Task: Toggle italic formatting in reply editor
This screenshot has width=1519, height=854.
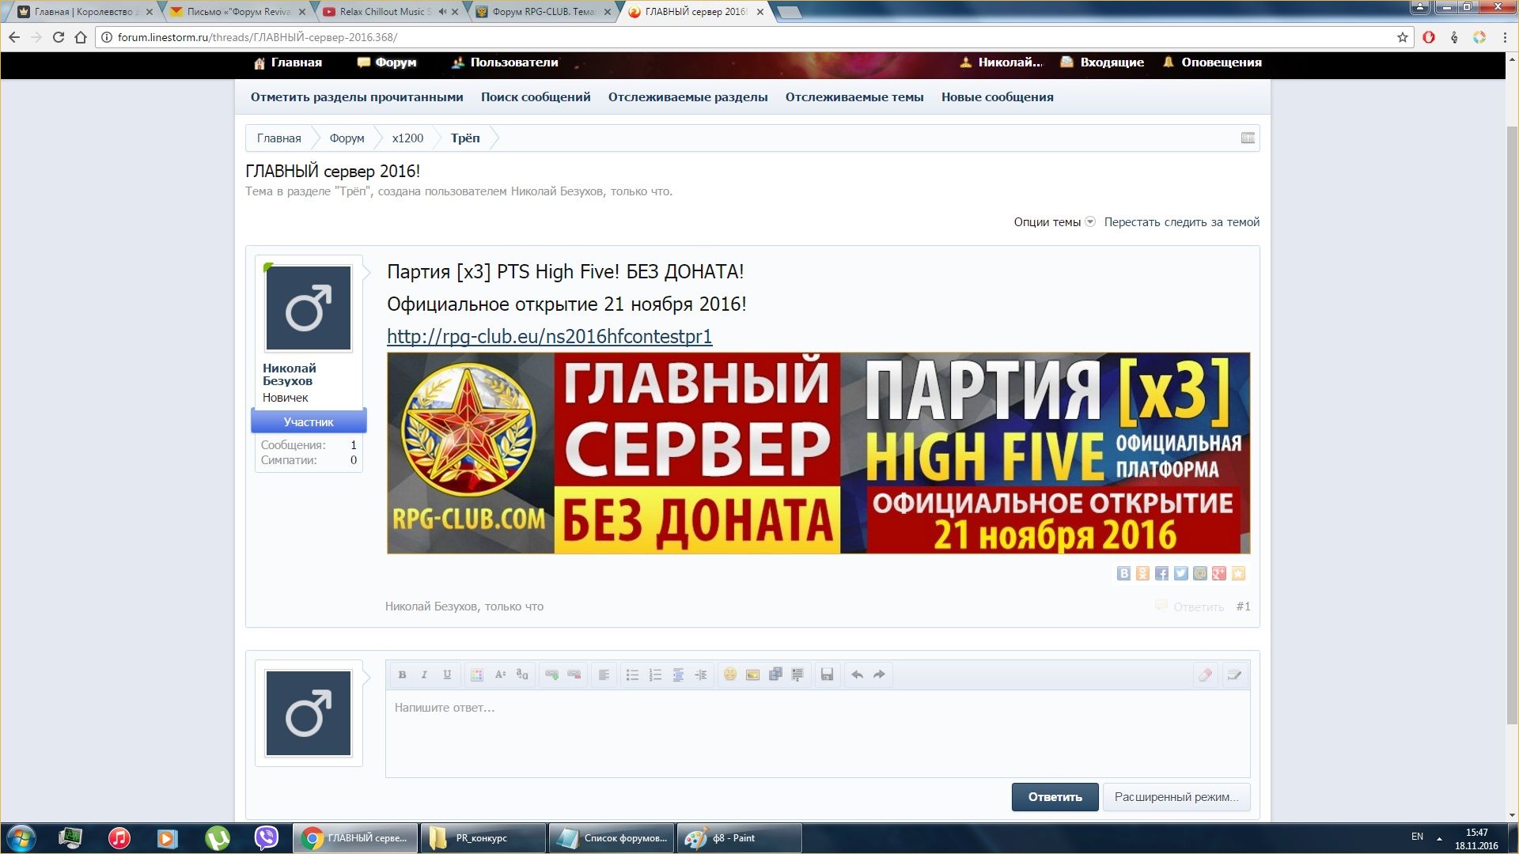Action: (x=424, y=675)
